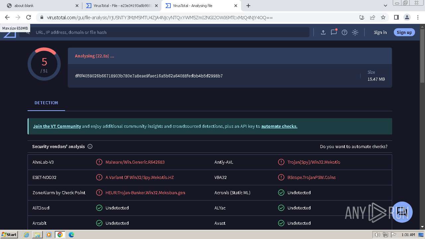The height and width of the screenshot is (239, 425).
Task: Click the Sign up button
Action: coord(404,32)
